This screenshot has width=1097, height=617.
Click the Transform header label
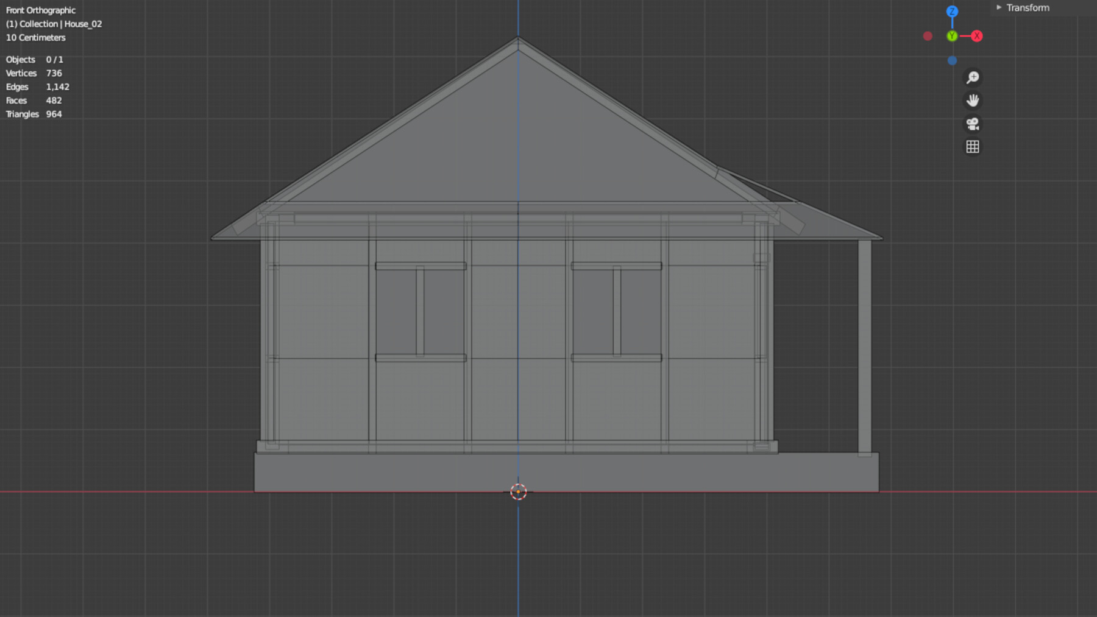pyautogui.click(x=1029, y=7)
